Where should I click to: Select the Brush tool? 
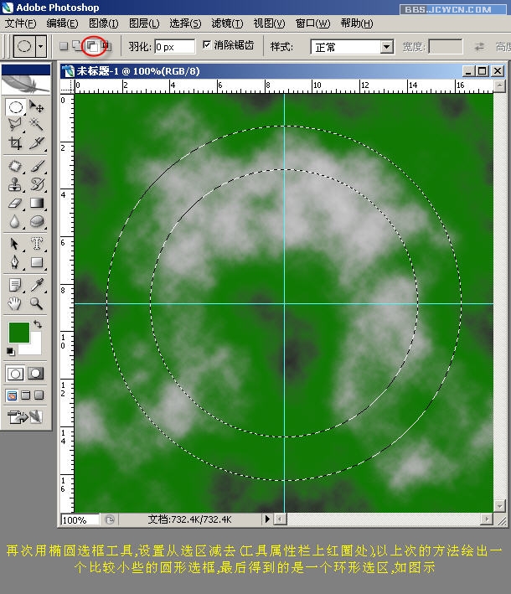(36, 166)
